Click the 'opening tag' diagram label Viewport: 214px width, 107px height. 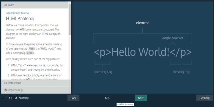click(x=103, y=72)
